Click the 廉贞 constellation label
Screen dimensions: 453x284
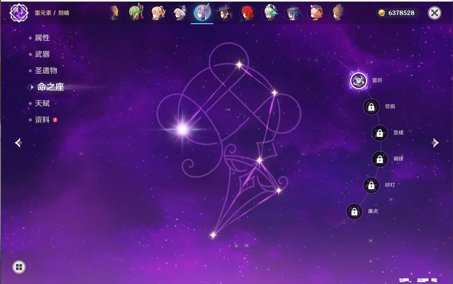click(x=373, y=211)
